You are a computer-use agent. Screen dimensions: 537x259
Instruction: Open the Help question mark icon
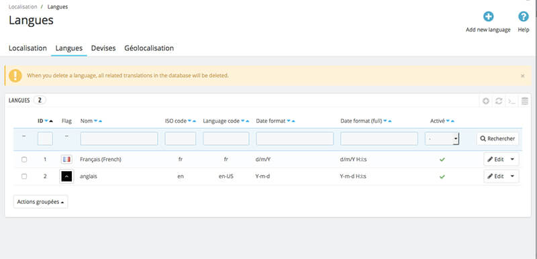coord(524,16)
